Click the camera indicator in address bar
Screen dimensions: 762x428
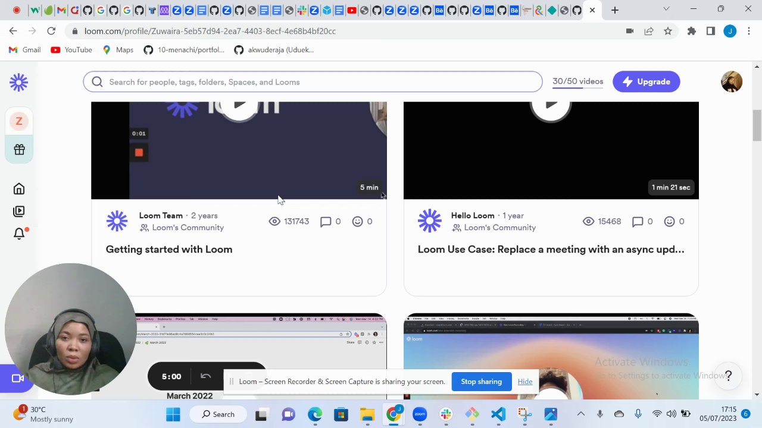630,31
